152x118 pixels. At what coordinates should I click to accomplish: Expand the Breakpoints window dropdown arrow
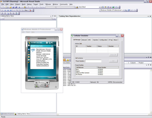[x=32, y=10]
